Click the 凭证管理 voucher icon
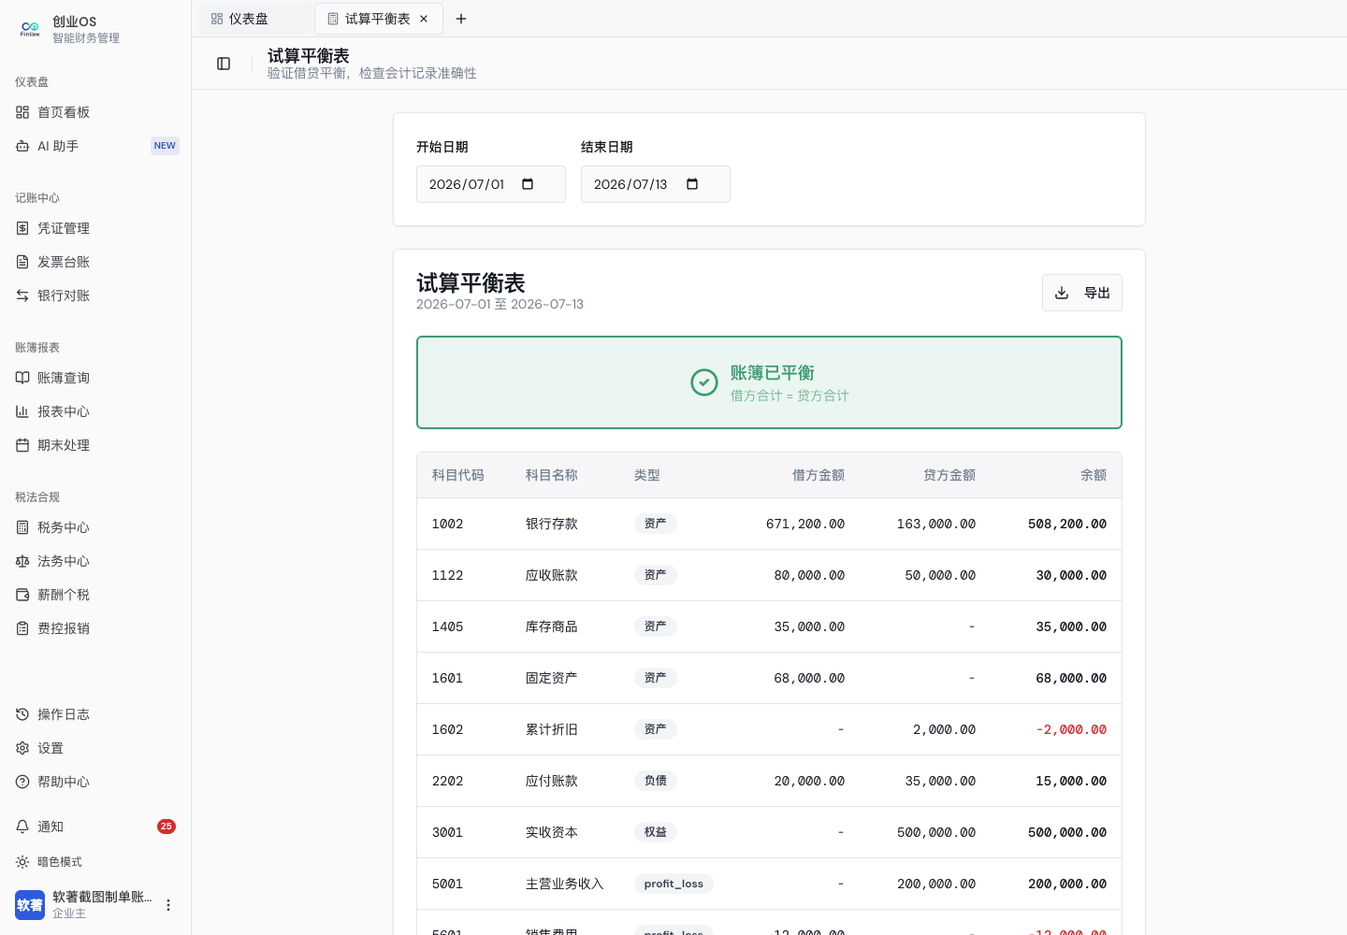 pos(22,228)
